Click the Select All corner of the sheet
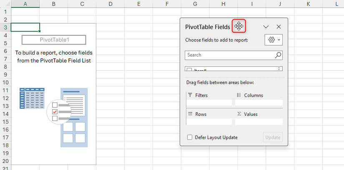Screen dimensions: 344x170 coord(5,4)
